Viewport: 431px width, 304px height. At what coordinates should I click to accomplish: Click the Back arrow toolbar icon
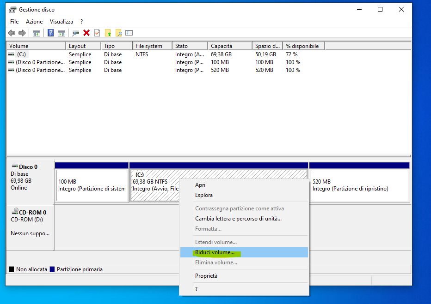[12, 33]
